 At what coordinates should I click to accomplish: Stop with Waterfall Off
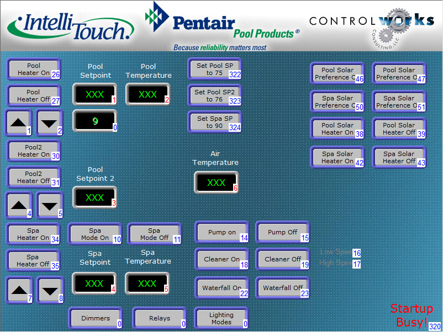click(282, 288)
